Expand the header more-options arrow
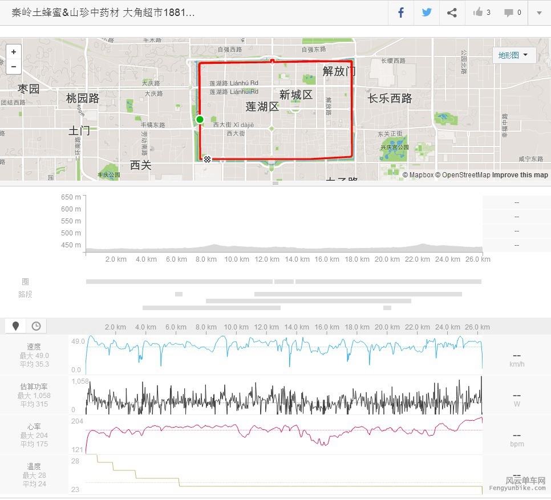 pos(539,13)
